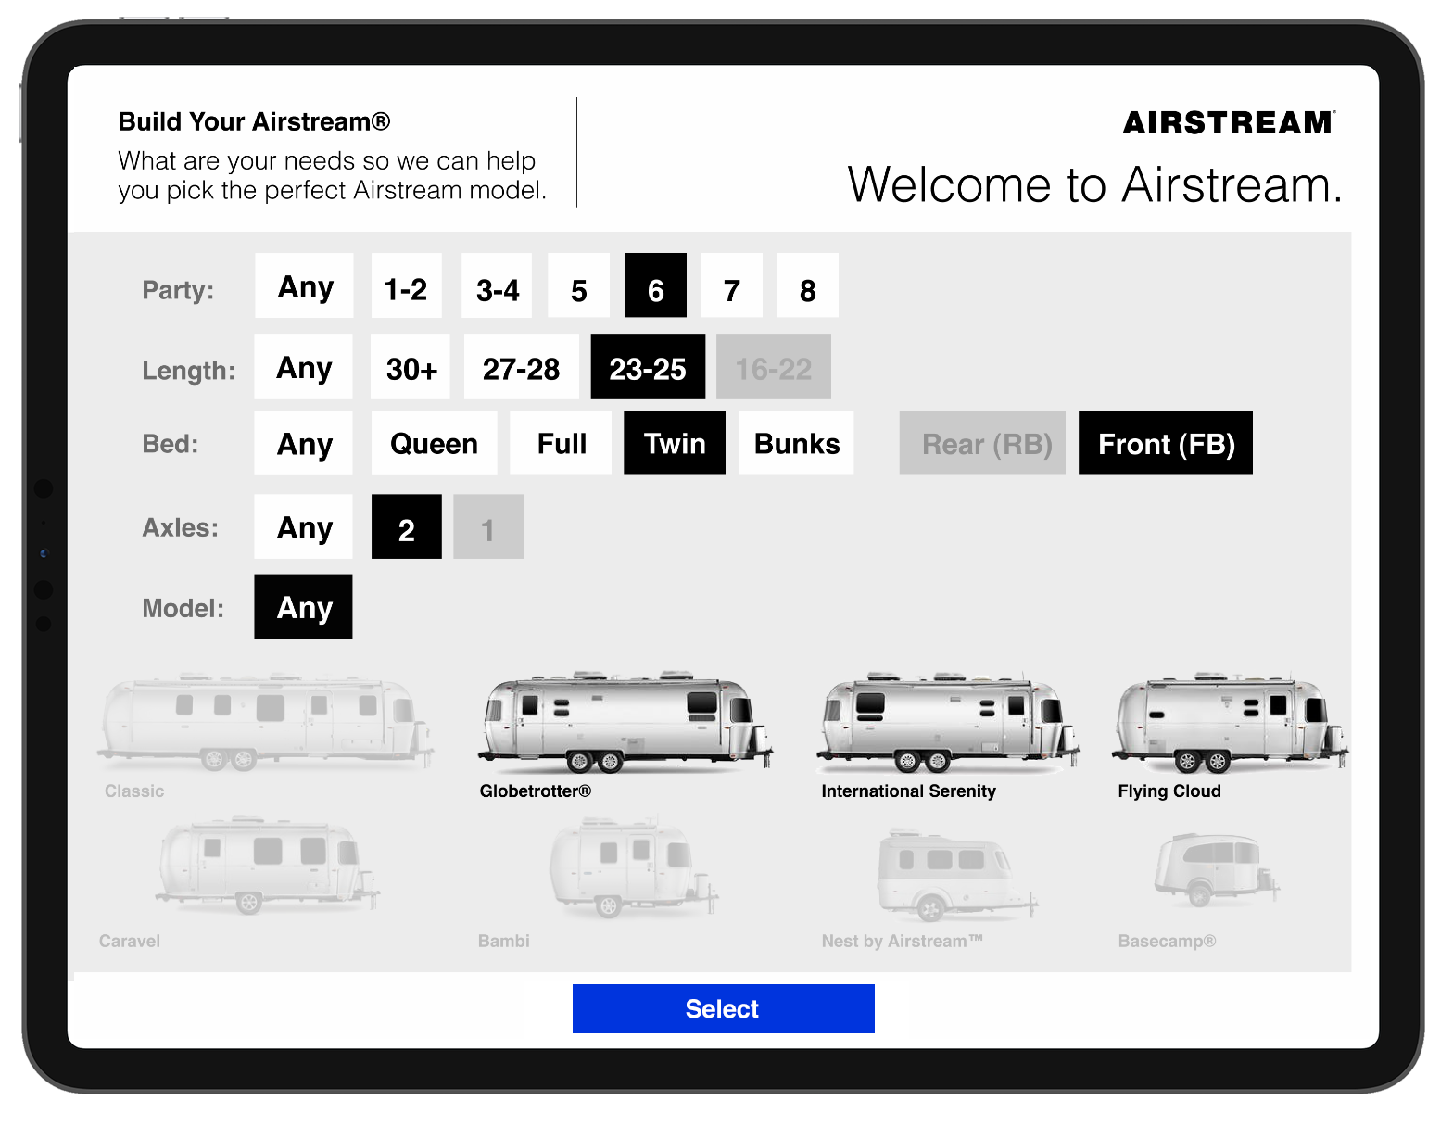Pick the Caravel trailer image
Image resolution: width=1453 pixels, height=1126 pixels.
268,866
